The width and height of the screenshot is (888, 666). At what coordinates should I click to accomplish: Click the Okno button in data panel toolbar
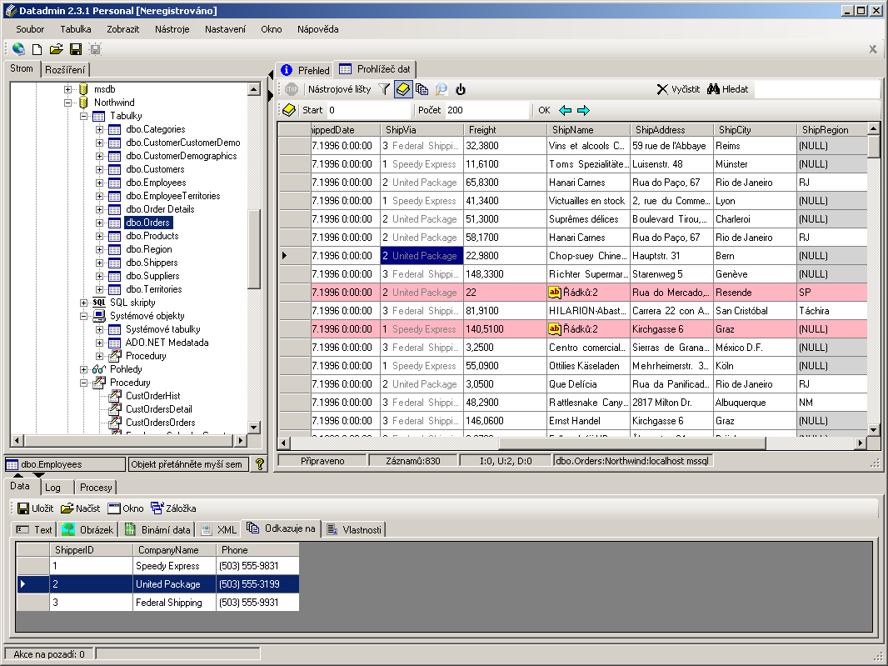click(126, 508)
